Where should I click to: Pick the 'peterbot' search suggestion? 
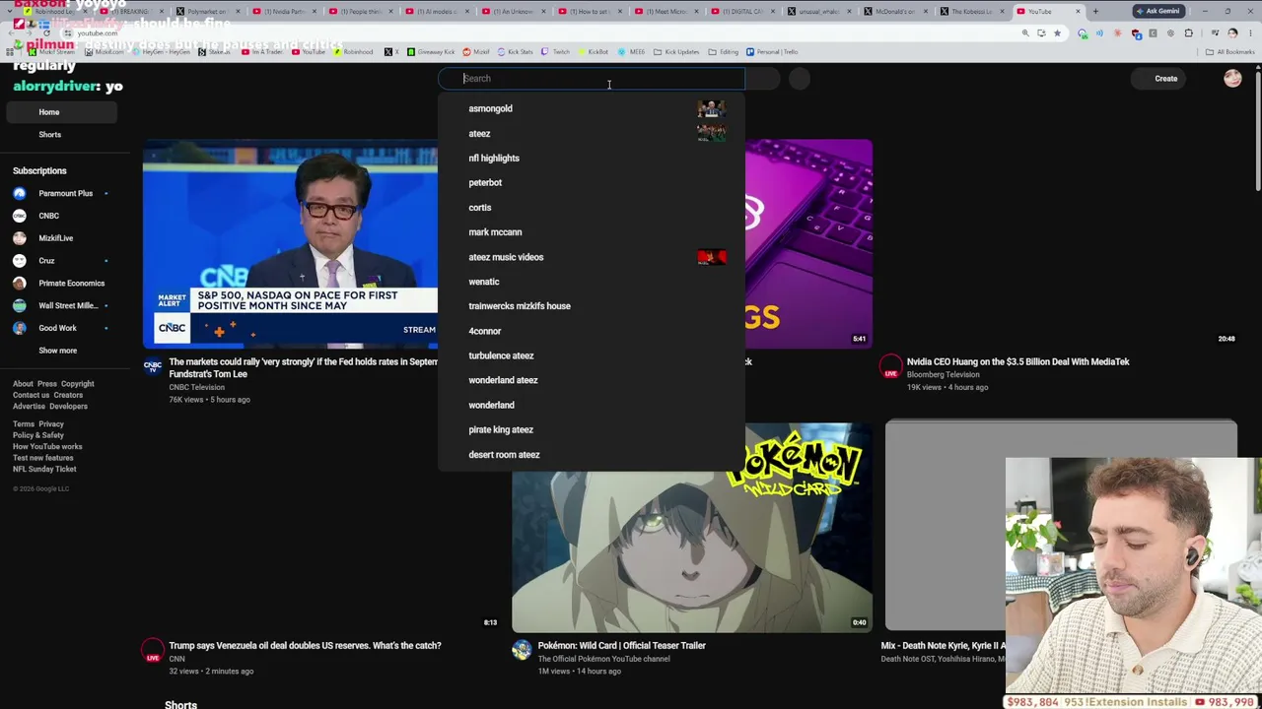(x=592, y=182)
